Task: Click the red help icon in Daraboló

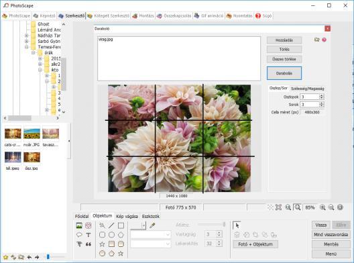Action: pos(324,40)
